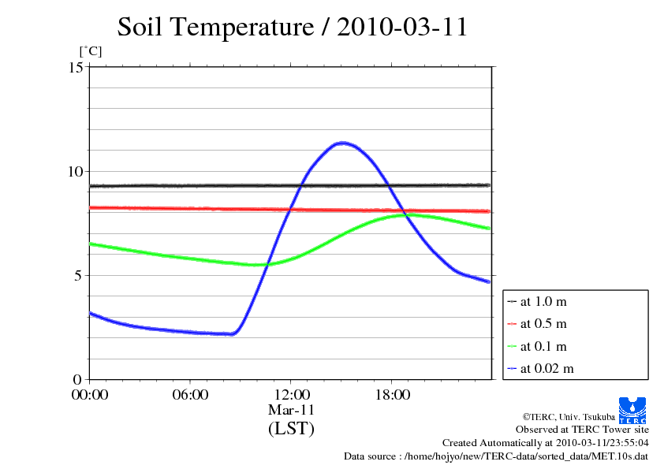Click the 18:00 x-axis tick label
This screenshot has height=469, width=664.
pyautogui.click(x=392, y=395)
